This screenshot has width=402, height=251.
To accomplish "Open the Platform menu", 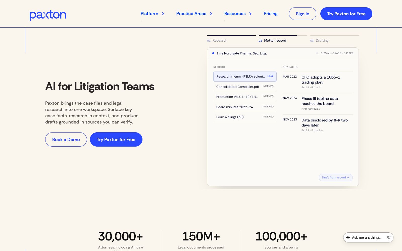I will click(149, 14).
